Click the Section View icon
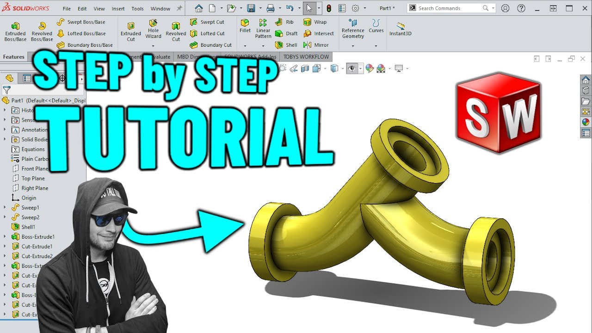The width and height of the screenshot is (592, 333). [x=305, y=68]
